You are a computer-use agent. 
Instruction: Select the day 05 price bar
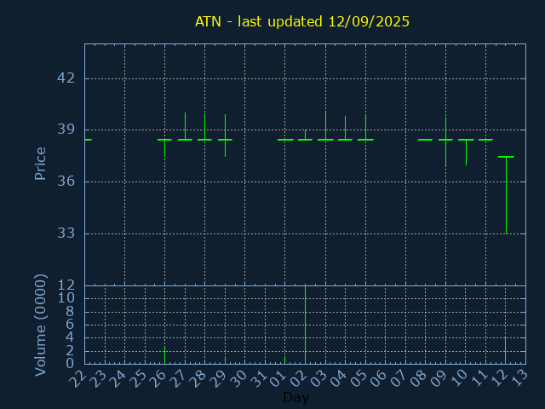click(x=365, y=127)
